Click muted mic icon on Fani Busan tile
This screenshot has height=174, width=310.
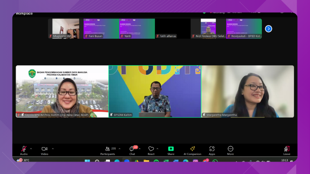86,36
